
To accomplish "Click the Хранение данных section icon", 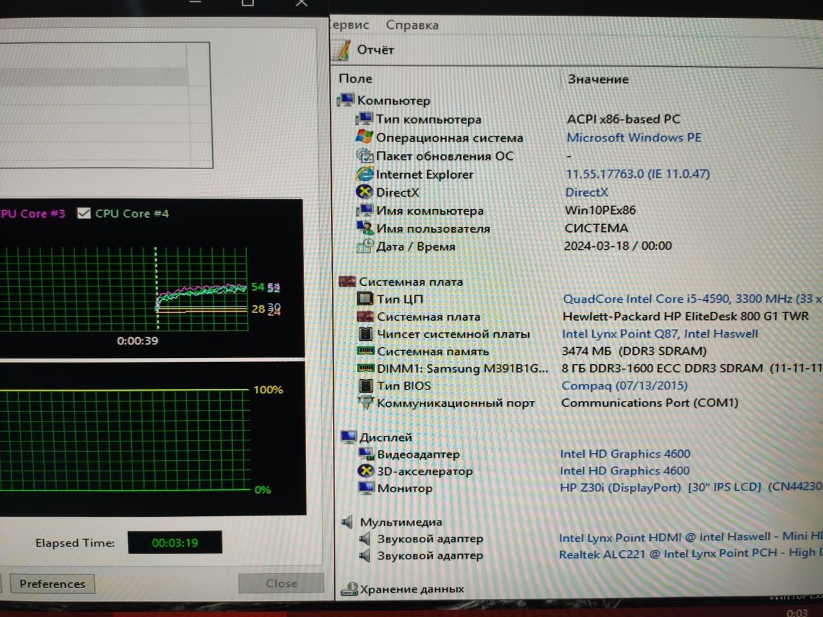I will 350,588.
